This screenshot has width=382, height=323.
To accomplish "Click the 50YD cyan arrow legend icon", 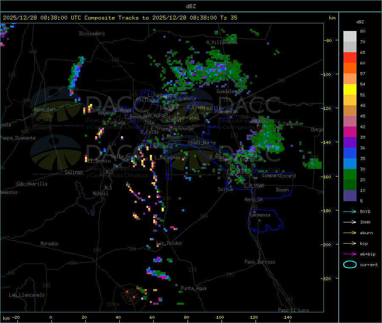I will click(x=350, y=211).
